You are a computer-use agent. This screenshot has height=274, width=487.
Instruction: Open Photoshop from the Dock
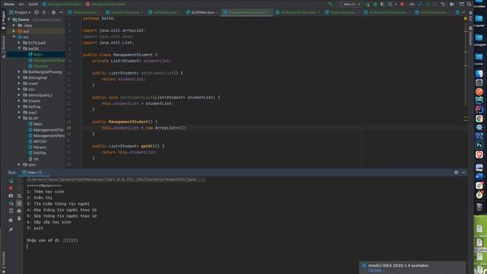tap(479, 145)
